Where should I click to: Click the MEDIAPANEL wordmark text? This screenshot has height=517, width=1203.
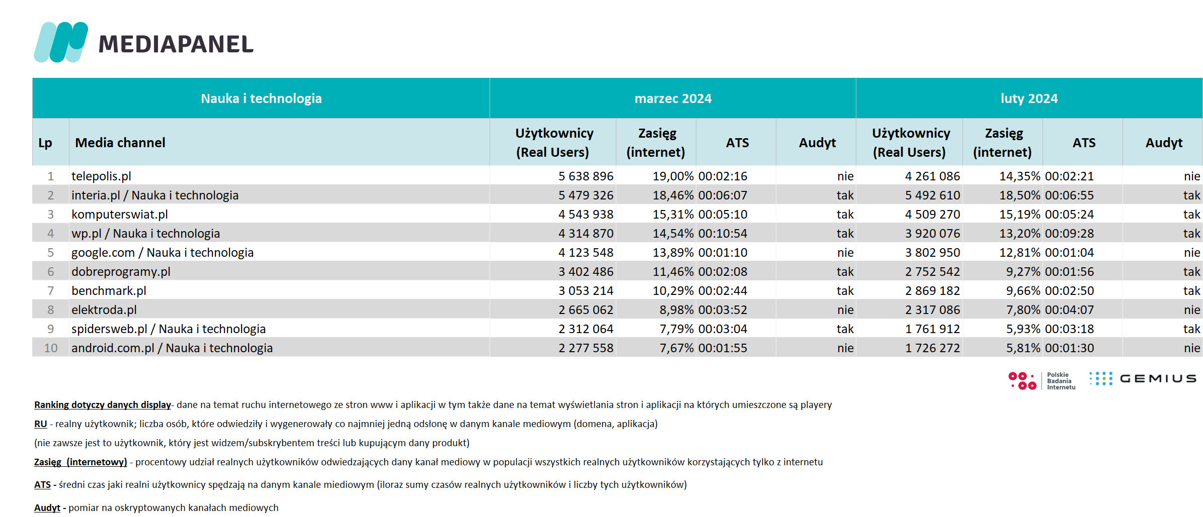coord(176,44)
